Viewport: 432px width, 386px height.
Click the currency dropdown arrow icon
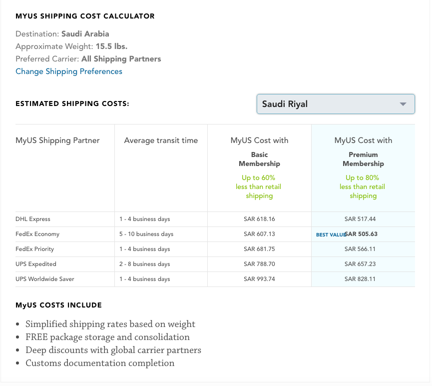[403, 104]
